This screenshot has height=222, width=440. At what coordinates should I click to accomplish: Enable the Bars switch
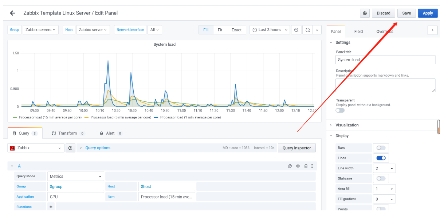(x=381, y=148)
